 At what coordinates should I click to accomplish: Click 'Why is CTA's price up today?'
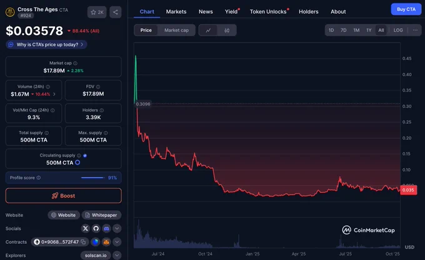coord(46,45)
